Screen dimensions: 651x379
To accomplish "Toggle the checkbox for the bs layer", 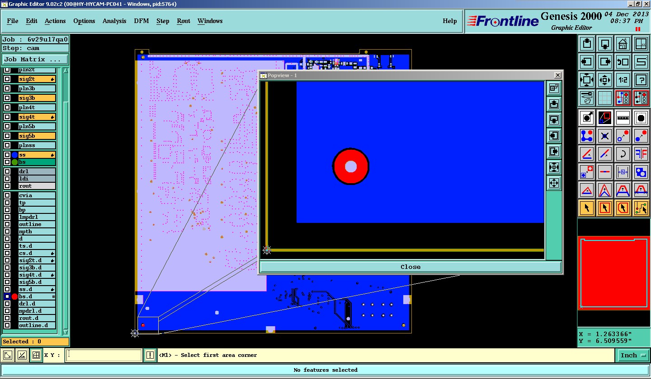I will click(x=7, y=162).
